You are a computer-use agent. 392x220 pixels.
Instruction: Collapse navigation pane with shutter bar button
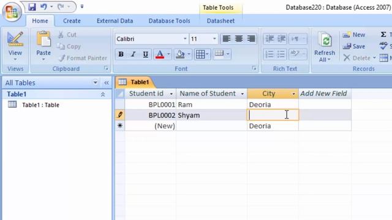point(107,83)
